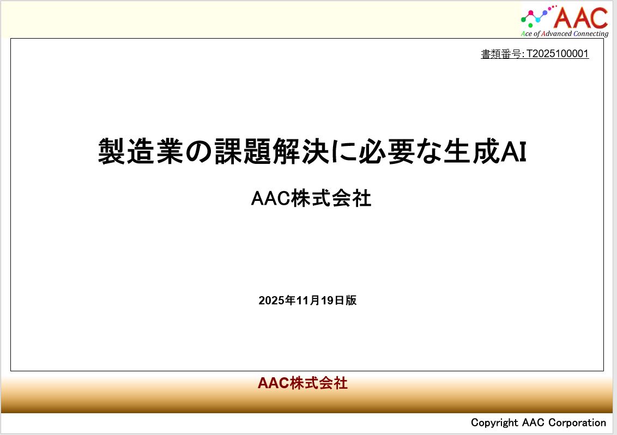This screenshot has width=617, height=435.
Task: Click the 書類番号 label text
Action: click(501, 54)
